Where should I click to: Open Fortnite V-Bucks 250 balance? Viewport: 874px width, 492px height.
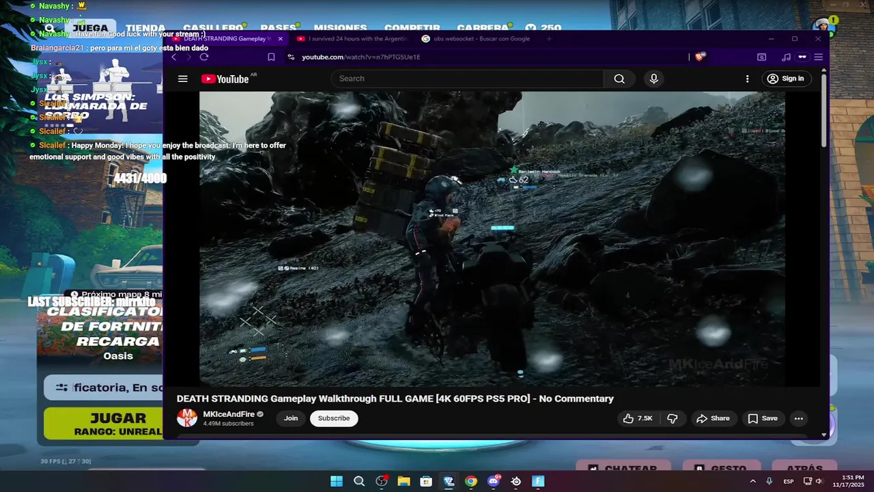[x=545, y=28]
